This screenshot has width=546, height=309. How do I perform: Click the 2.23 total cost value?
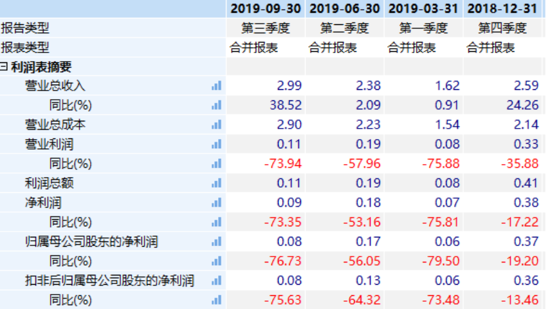click(368, 125)
